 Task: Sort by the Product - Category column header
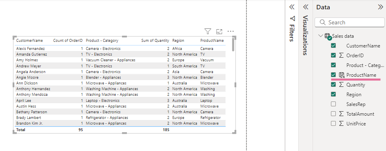(102, 40)
